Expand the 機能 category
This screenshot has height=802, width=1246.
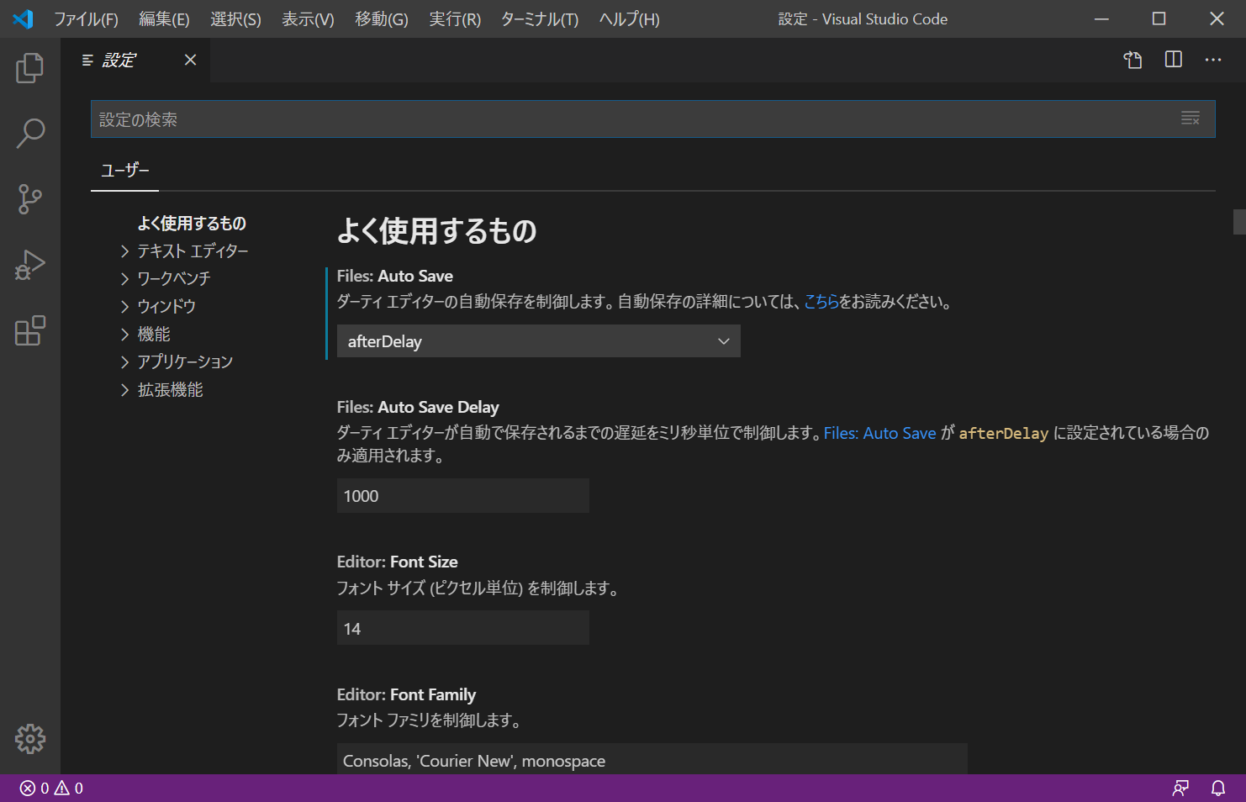(x=154, y=334)
